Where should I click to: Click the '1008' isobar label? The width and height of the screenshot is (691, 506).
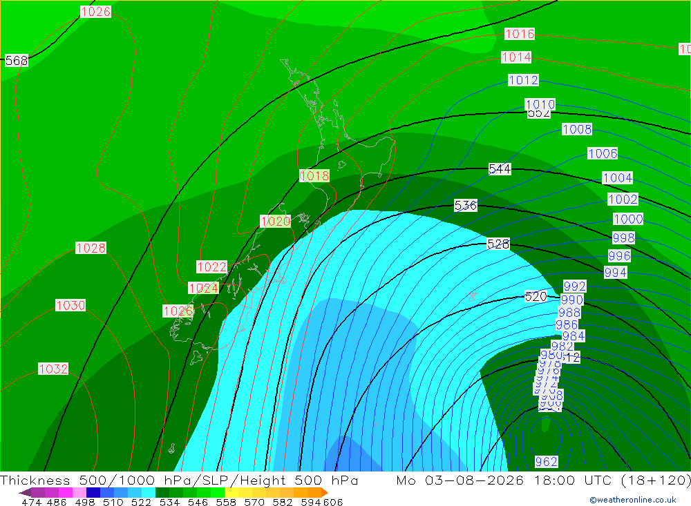(x=577, y=129)
